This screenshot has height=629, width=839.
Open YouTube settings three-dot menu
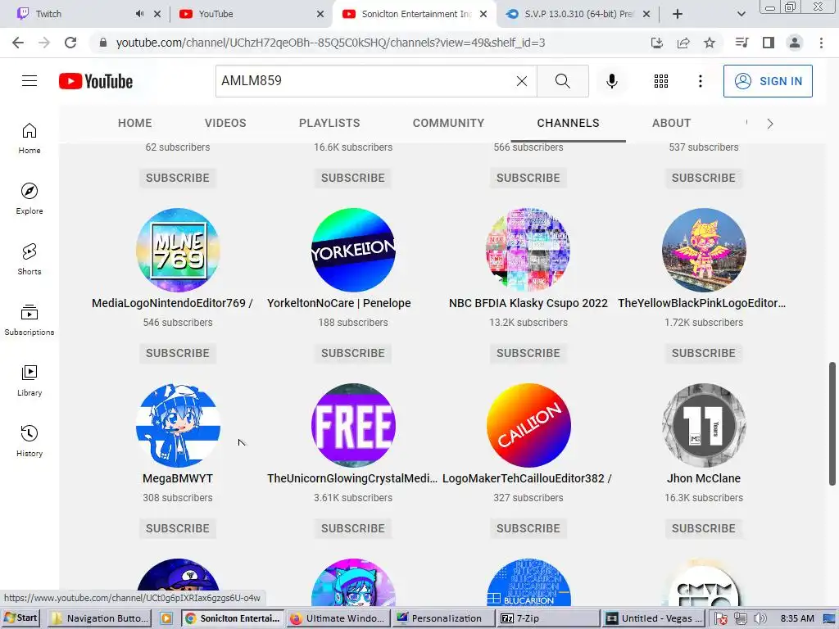click(x=700, y=81)
